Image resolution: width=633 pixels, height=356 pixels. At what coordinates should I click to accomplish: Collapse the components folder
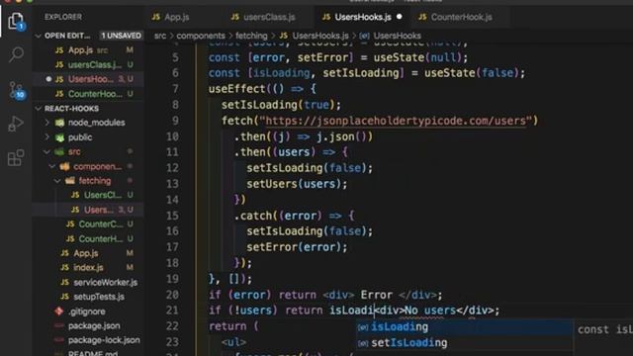52,166
